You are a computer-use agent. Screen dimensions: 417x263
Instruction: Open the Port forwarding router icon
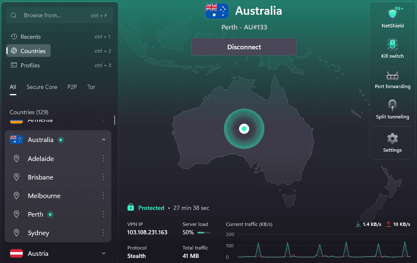point(393,76)
